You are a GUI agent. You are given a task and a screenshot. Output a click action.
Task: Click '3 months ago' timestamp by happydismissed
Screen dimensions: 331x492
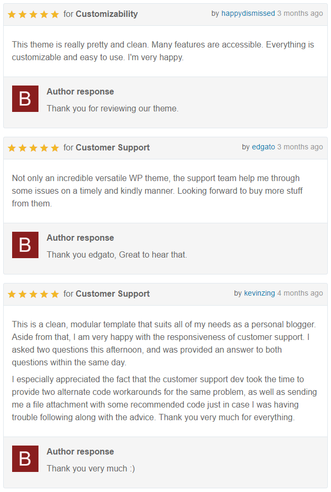[x=300, y=14]
